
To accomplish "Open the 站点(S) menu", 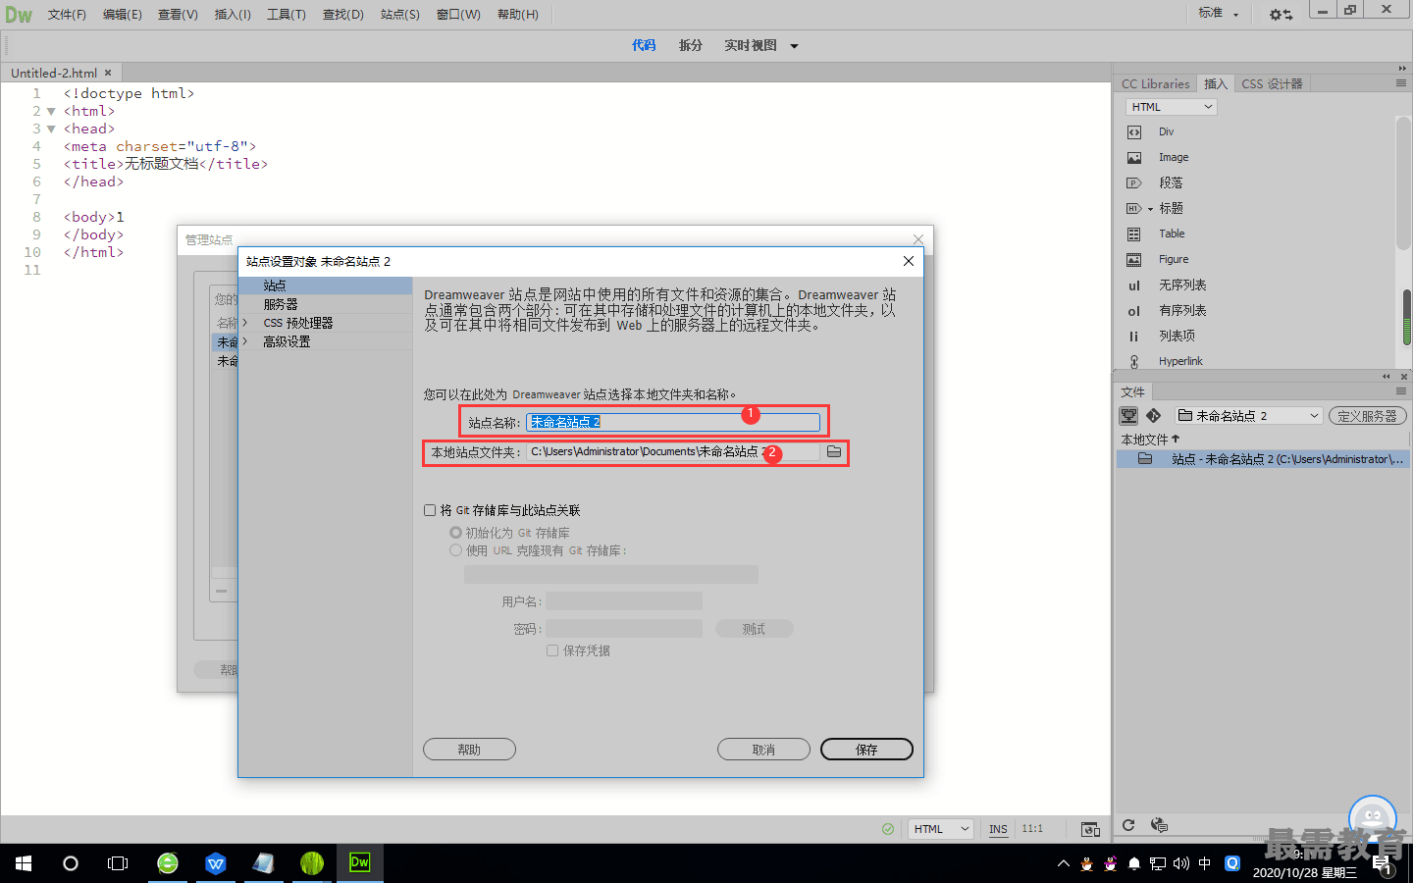I will 400,15.
